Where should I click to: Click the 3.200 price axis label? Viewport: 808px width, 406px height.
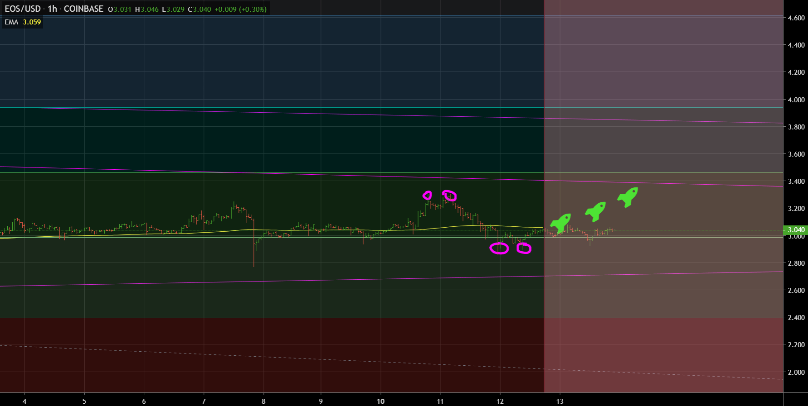coord(797,209)
